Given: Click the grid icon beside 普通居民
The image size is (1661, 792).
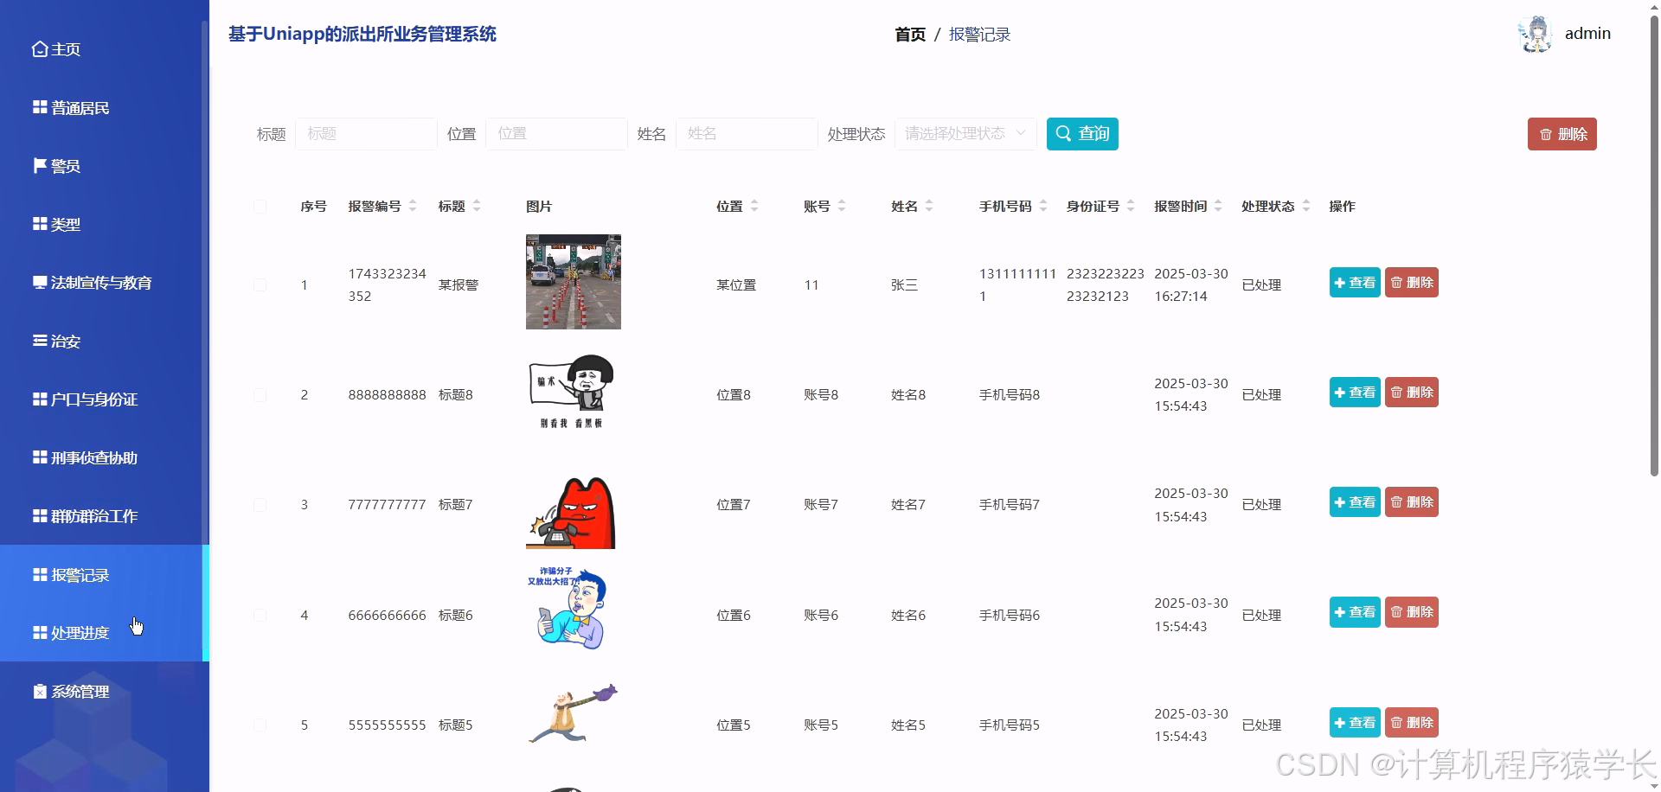Looking at the screenshot, I should [38, 107].
